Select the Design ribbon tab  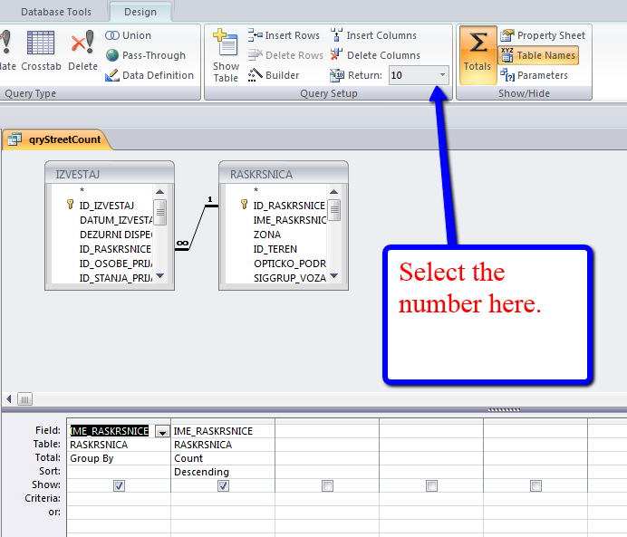[140, 12]
